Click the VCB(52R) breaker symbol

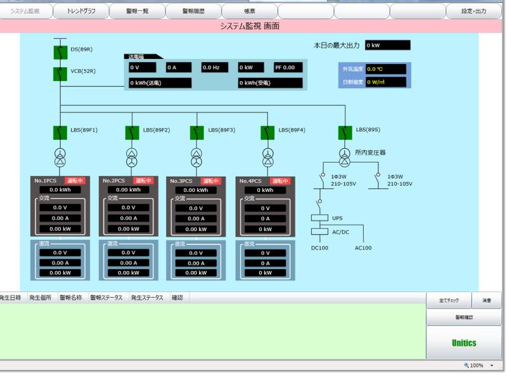[x=60, y=73]
